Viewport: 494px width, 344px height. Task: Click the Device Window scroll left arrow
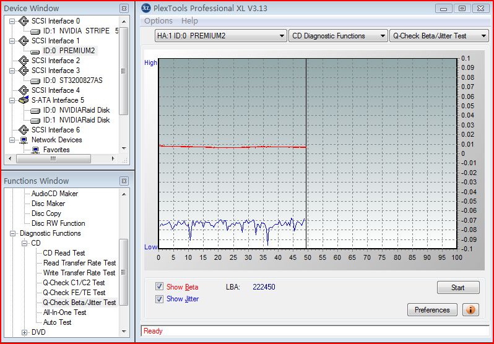tap(10, 158)
